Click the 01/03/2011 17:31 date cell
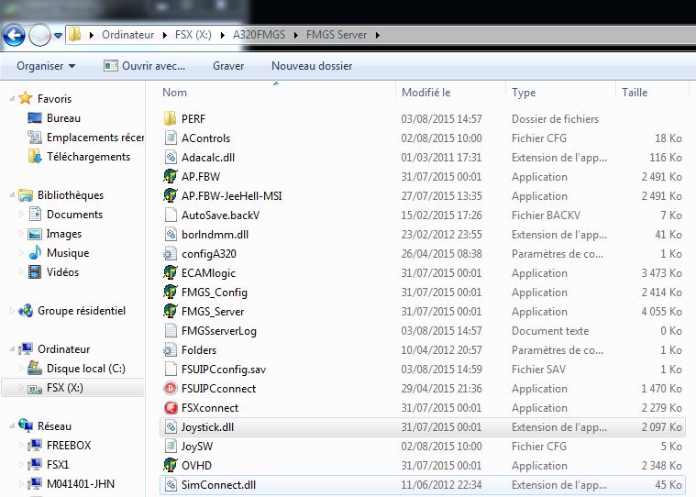Viewport: 696px width, 497px height. click(x=441, y=158)
